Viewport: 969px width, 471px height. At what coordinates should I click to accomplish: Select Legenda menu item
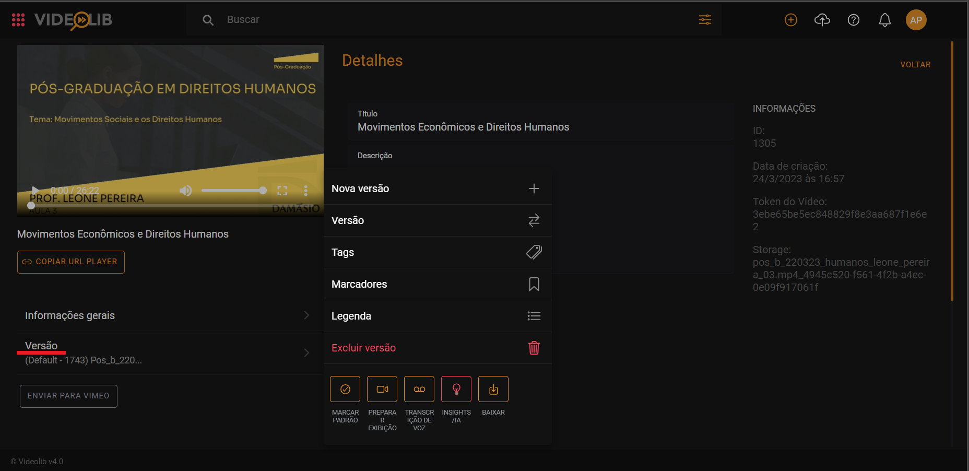point(438,316)
